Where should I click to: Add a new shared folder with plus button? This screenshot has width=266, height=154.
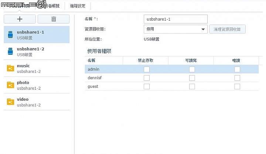[20, 19]
